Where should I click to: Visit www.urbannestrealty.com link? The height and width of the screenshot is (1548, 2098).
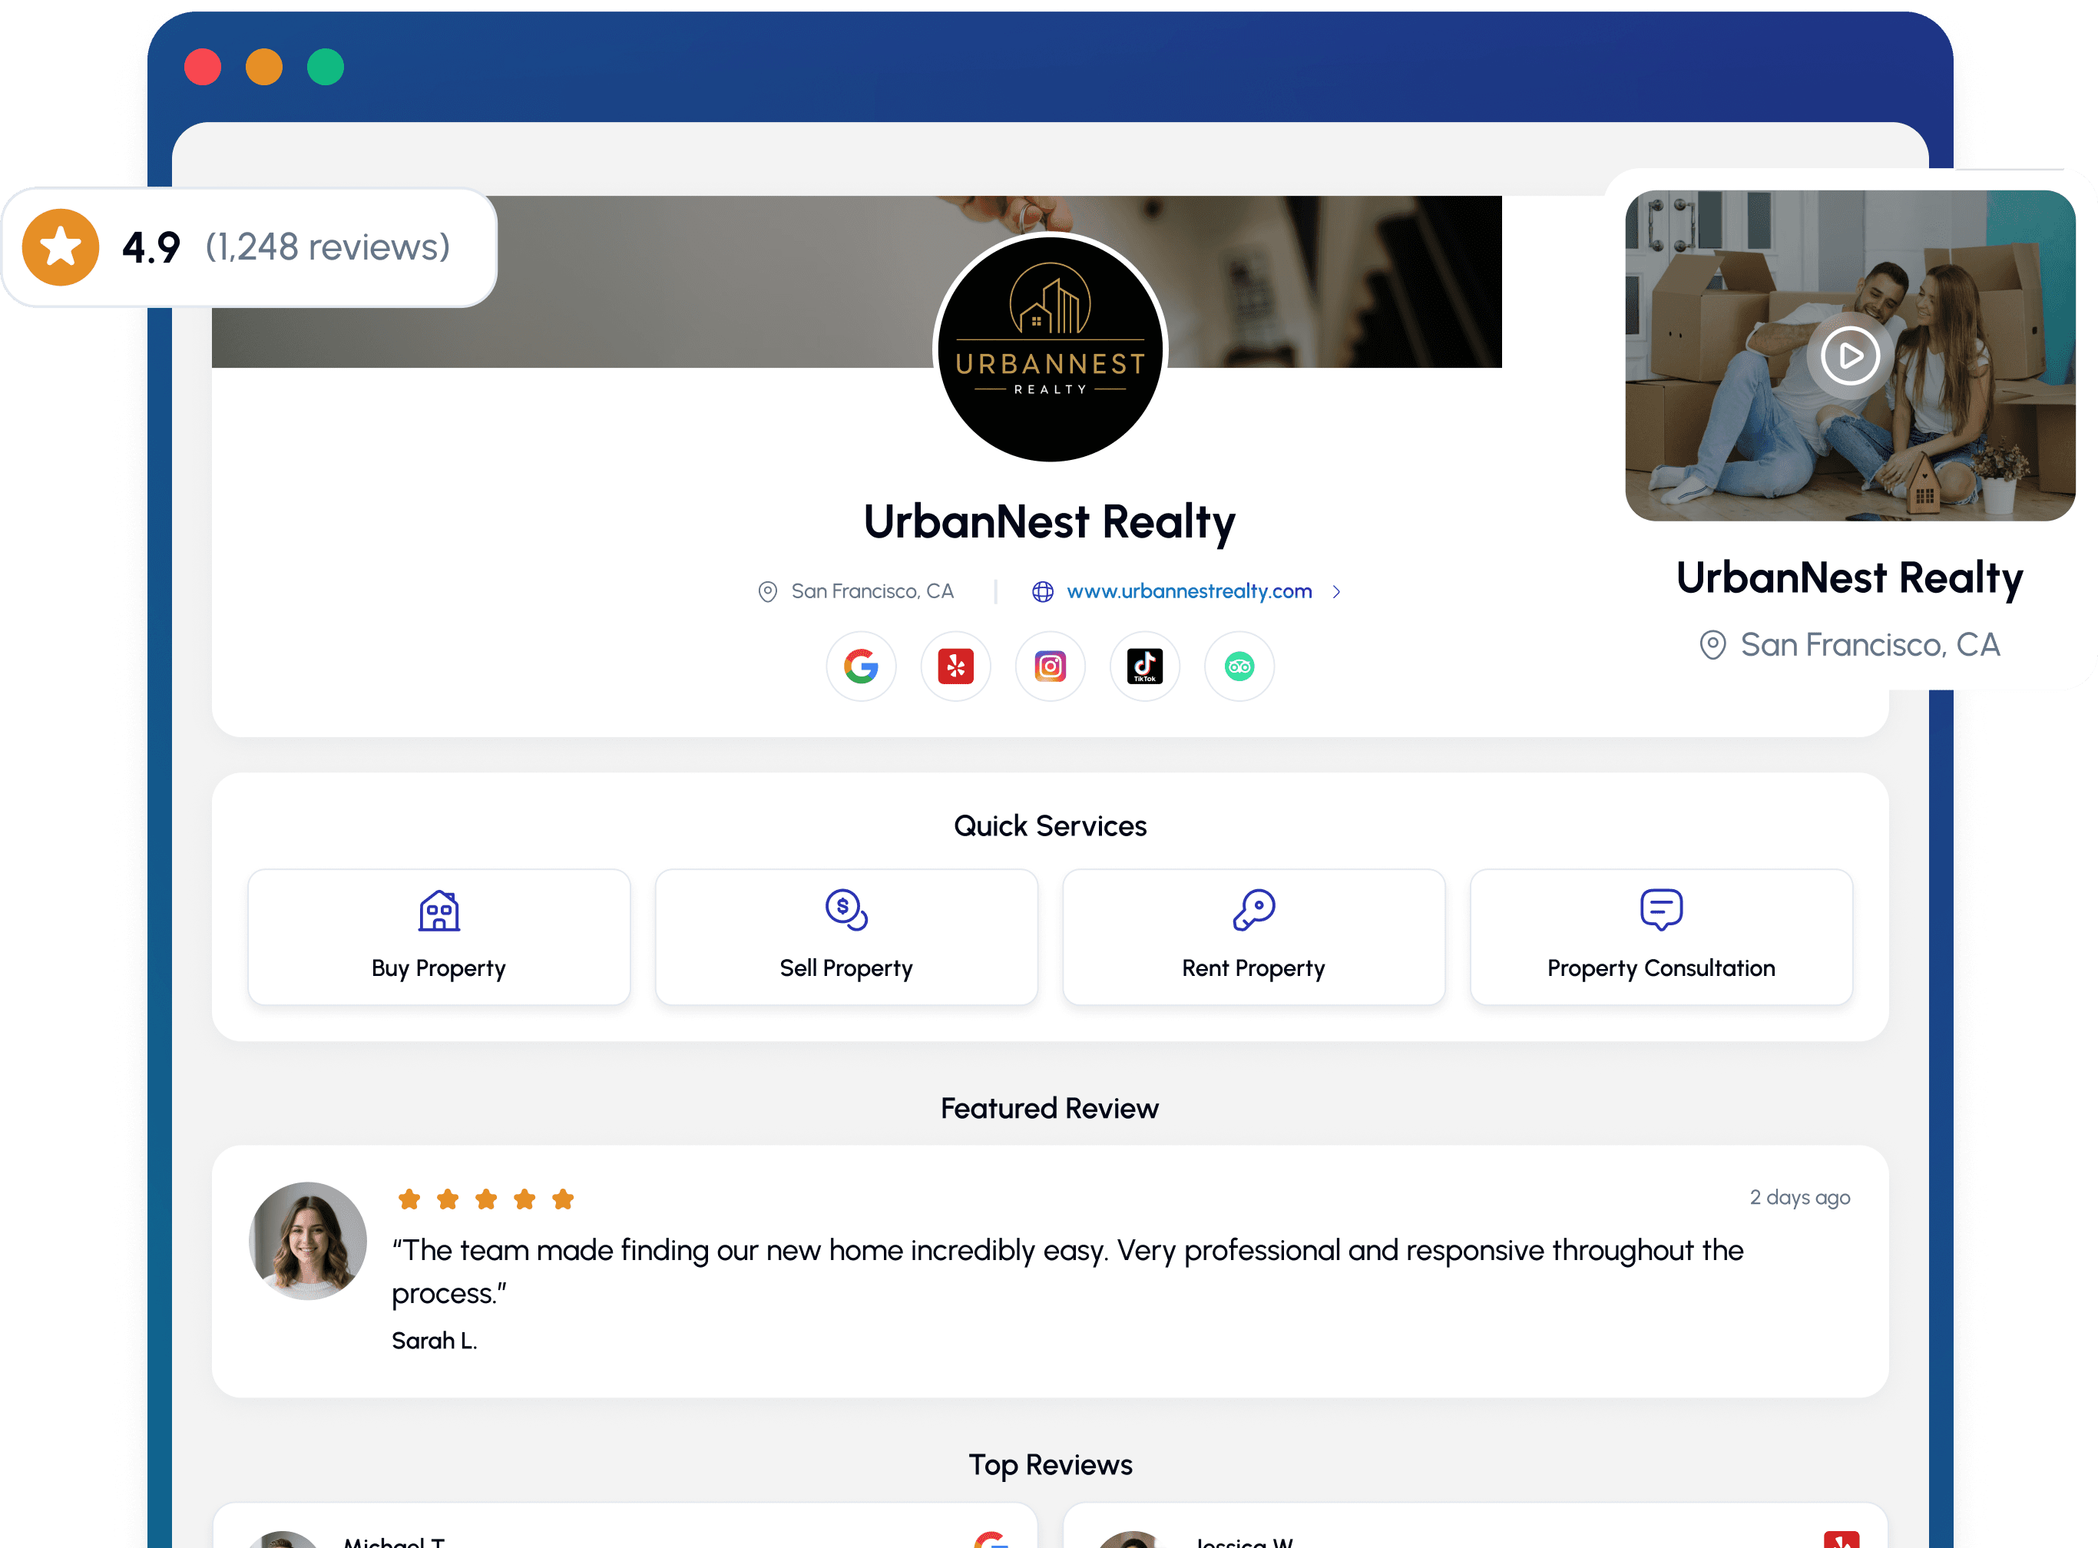coord(1188,591)
